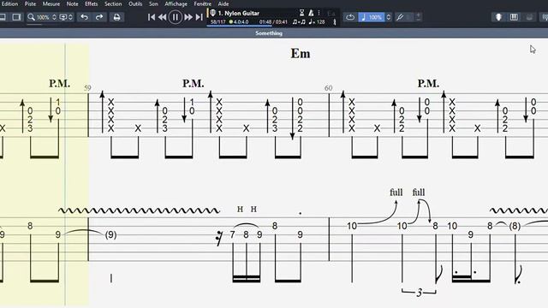Click the Something document tab
This screenshot has width=548, height=308.
pos(269,33)
